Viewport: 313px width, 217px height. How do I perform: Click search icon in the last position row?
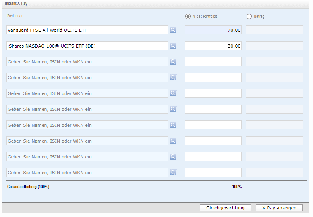click(173, 173)
